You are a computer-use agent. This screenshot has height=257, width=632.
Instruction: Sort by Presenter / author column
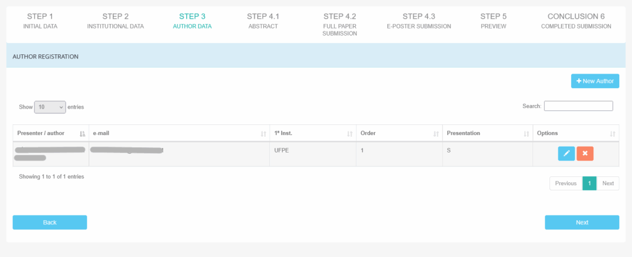point(50,133)
